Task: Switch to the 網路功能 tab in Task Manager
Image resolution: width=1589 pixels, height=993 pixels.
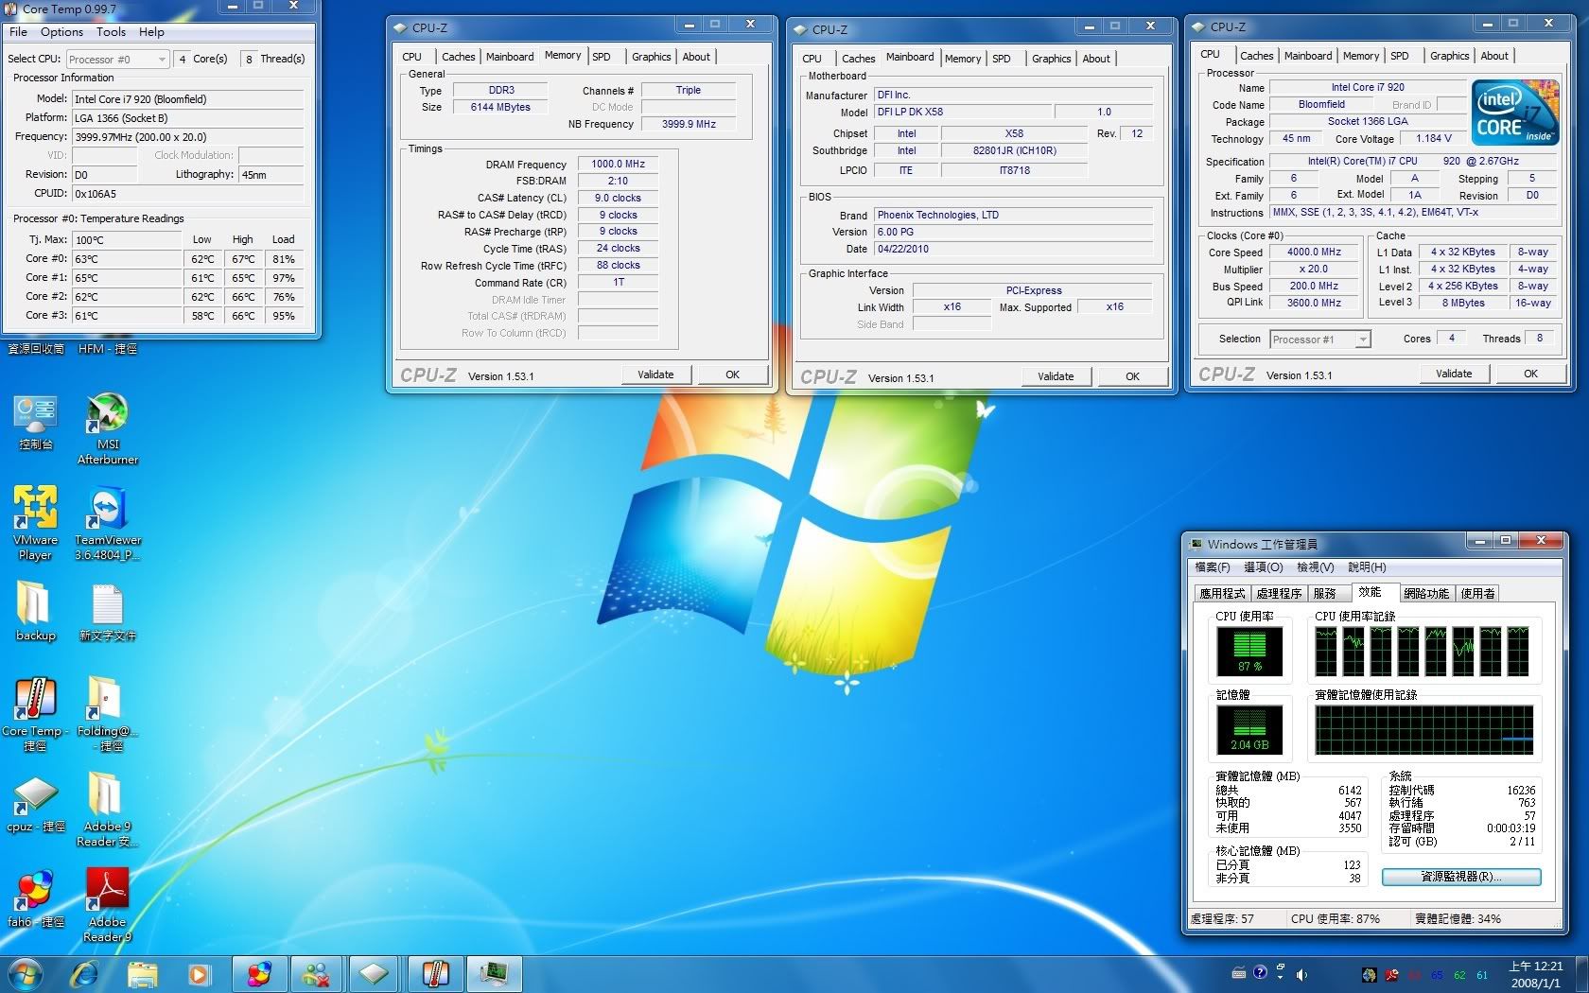Action: [1426, 594]
